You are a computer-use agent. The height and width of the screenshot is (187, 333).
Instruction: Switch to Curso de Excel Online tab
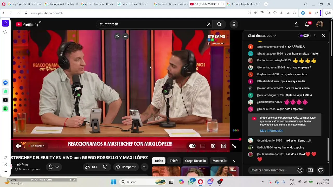pyautogui.click(x=132, y=4)
